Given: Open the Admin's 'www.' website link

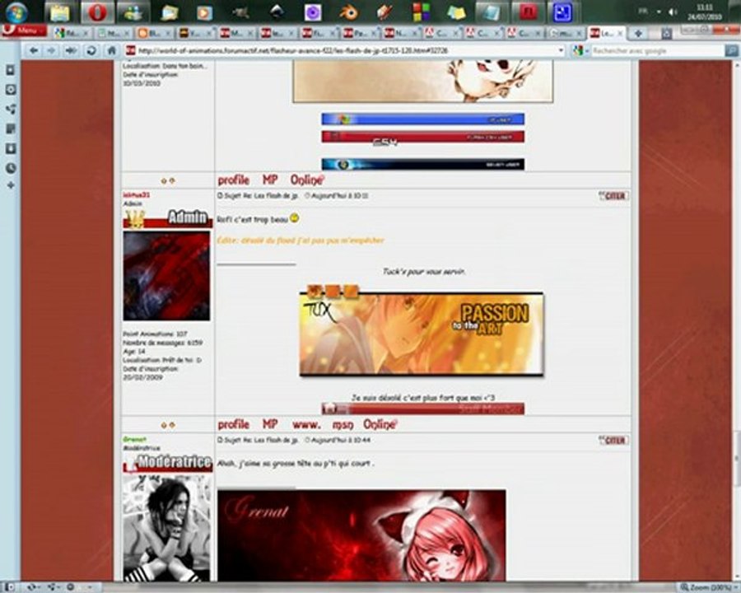Looking at the screenshot, I should point(306,425).
